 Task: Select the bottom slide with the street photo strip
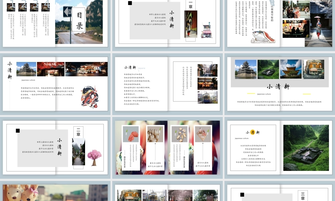(167, 193)
